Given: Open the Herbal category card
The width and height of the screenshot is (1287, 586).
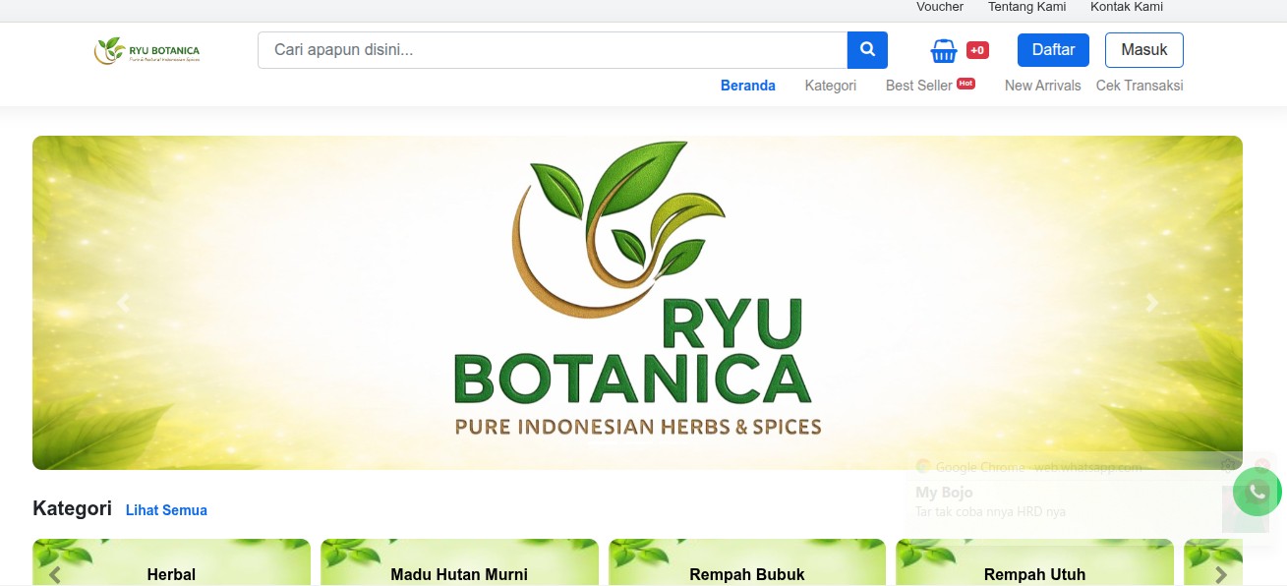Looking at the screenshot, I should (171, 562).
